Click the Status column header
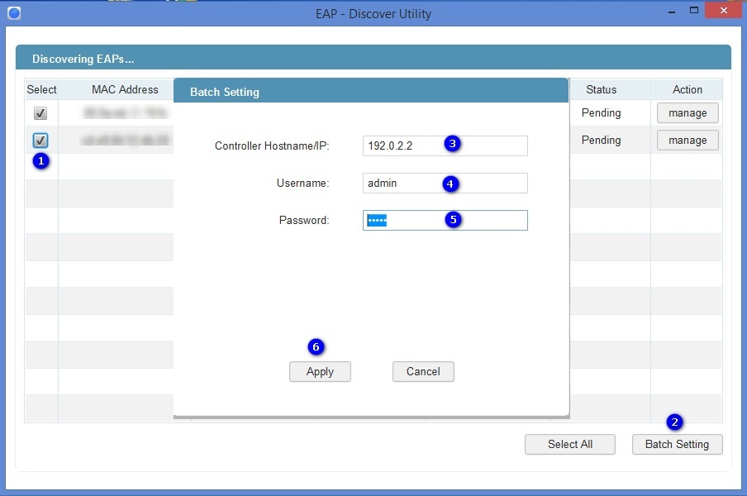Image resolution: width=747 pixels, height=496 pixels. click(600, 89)
